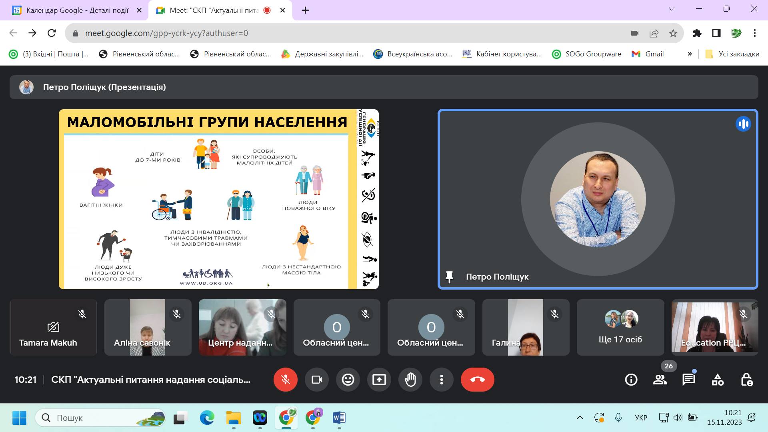Open the activities shapes icon

tap(718, 380)
